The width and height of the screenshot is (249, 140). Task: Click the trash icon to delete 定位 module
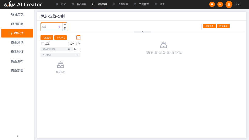65,29
